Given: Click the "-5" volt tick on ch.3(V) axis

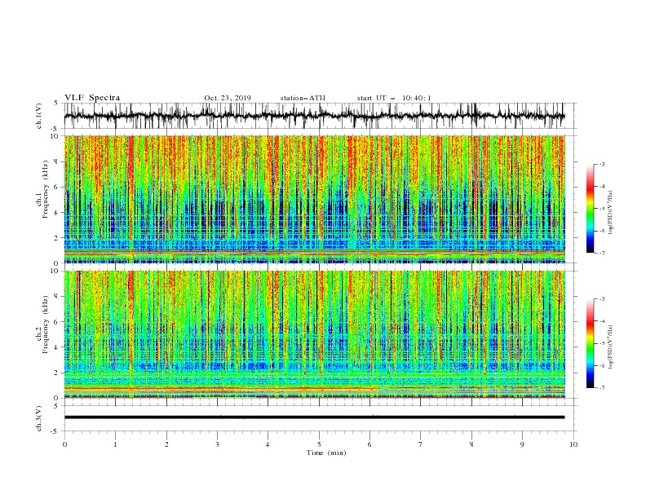Looking at the screenshot, I should (x=55, y=432).
